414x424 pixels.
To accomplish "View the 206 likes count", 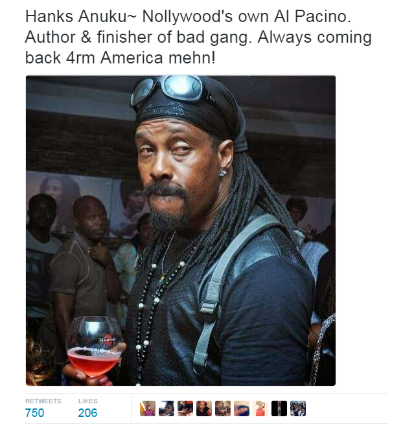I will click(87, 413).
